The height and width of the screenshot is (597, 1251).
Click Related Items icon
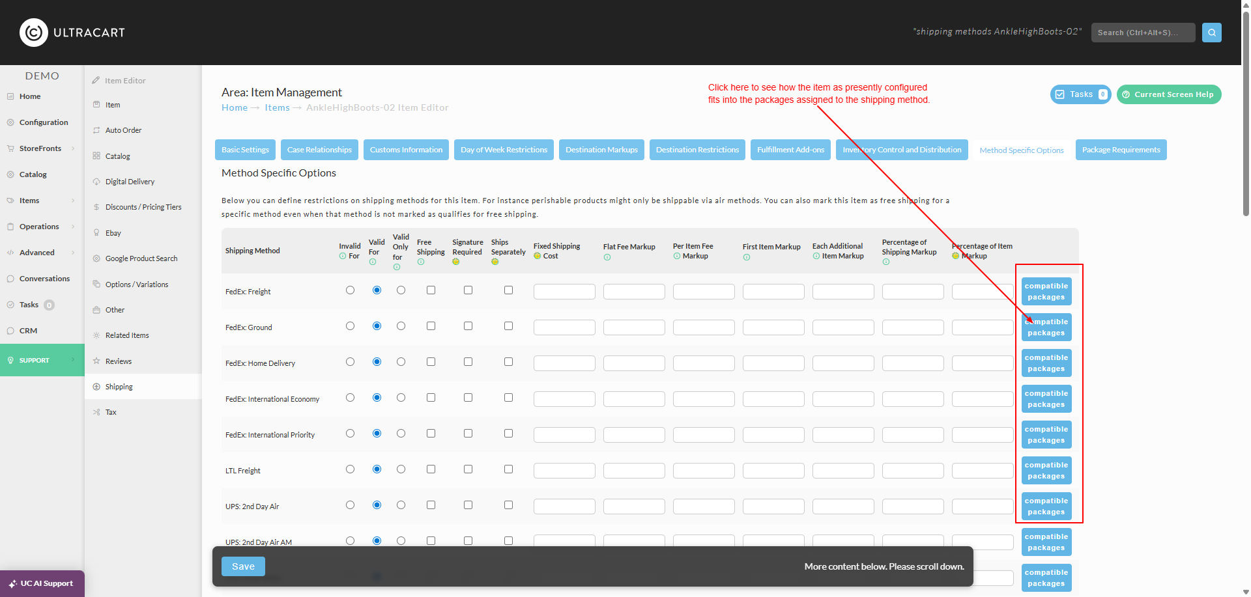tap(96, 335)
